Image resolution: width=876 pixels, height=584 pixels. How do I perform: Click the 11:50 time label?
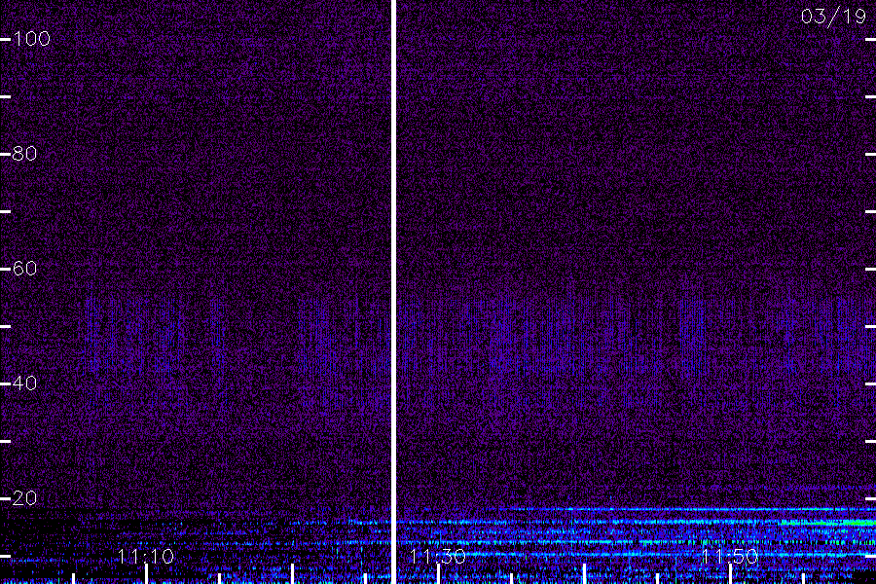pyautogui.click(x=730, y=557)
